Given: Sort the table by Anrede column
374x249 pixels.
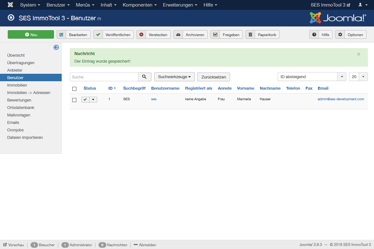Looking at the screenshot, I should coord(225,88).
